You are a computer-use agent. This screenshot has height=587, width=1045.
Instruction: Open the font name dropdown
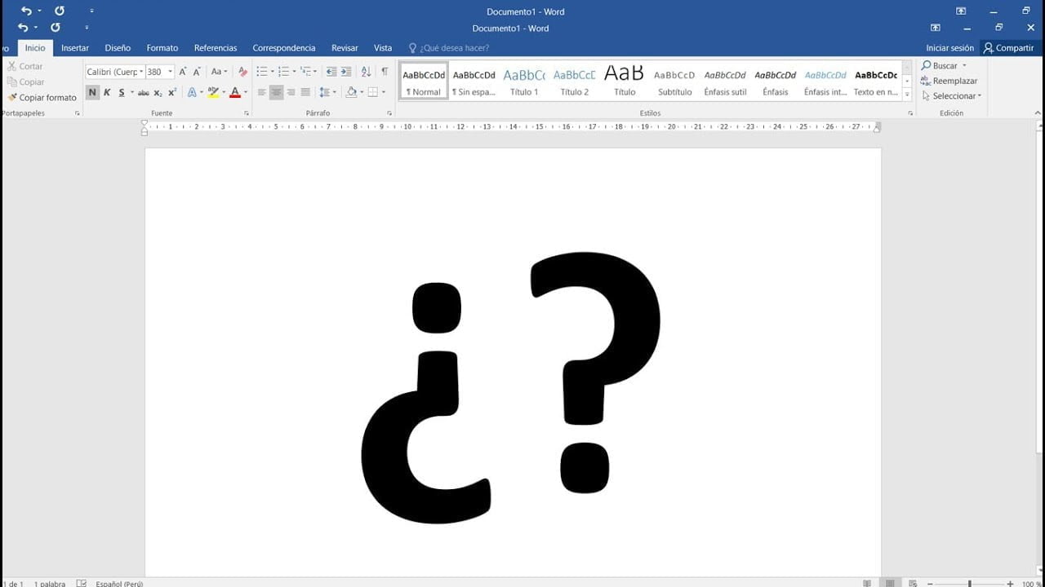point(140,72)
